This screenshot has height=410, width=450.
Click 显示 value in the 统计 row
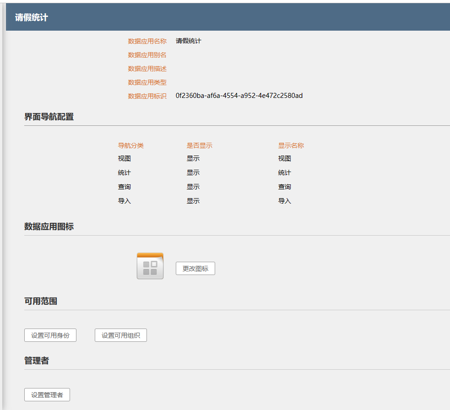pyautogui.click(x=193, y=173)
